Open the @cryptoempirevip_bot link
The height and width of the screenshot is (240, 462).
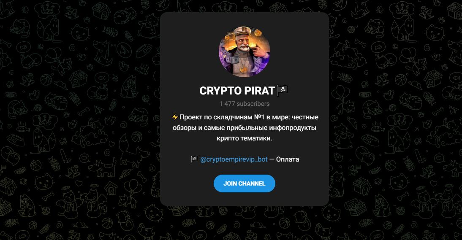tap(234, 159)
